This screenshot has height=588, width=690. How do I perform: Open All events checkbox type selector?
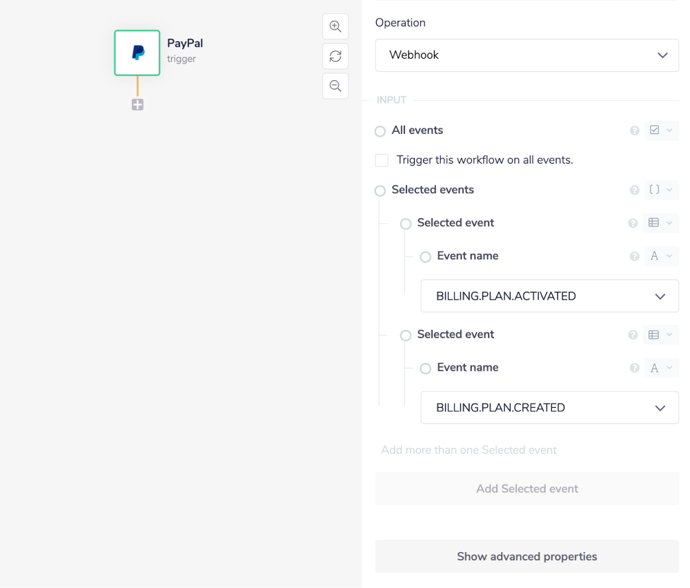click(661, 130)
